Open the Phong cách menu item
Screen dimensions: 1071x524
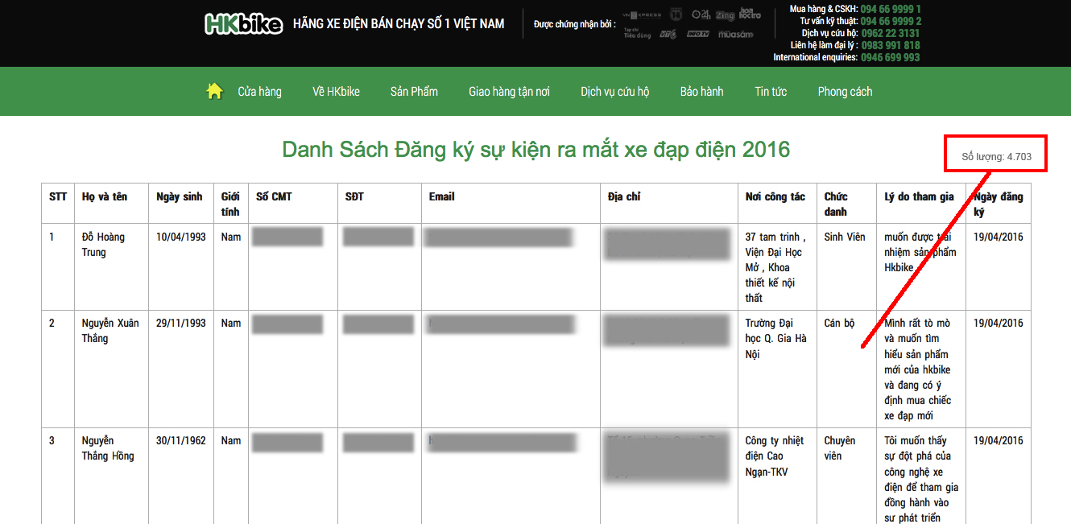coord(845,92)
